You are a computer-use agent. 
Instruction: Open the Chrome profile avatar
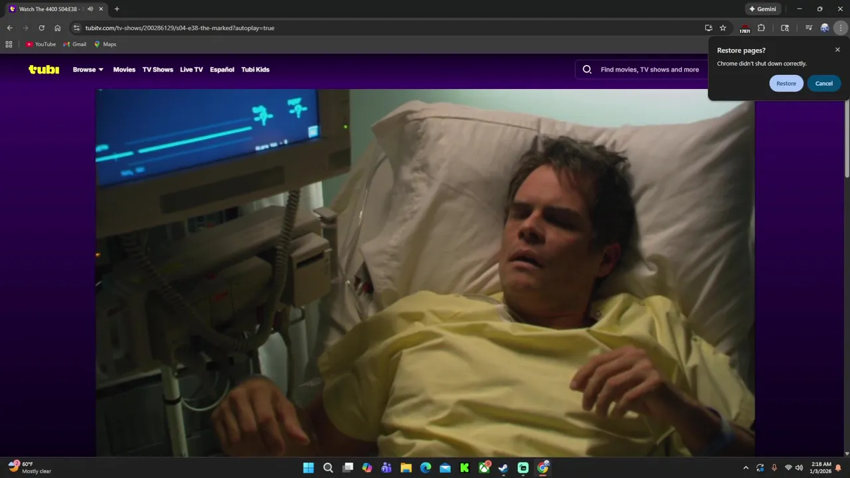pos(825,28)
